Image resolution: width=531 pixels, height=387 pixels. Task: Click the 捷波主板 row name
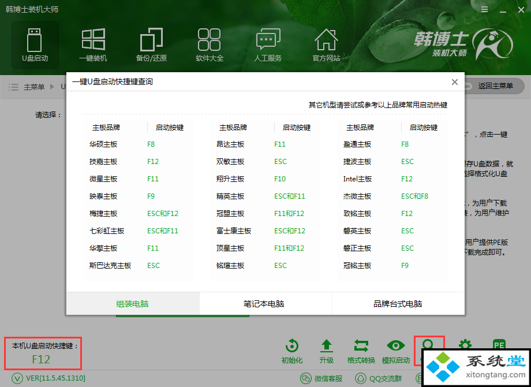tap(357, 162)
